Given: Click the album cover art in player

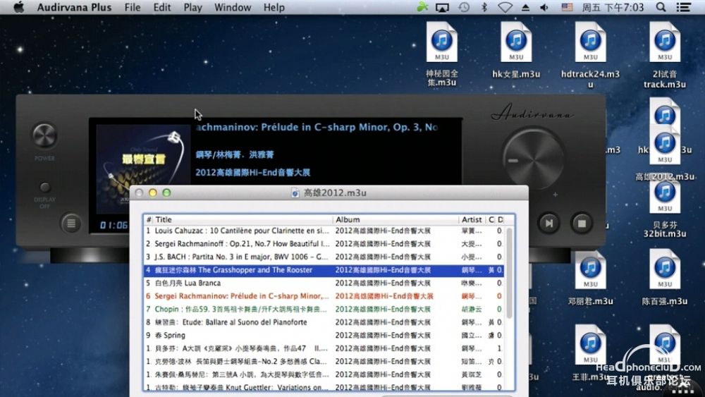Looking at the screenshot, I should (143, 169).
